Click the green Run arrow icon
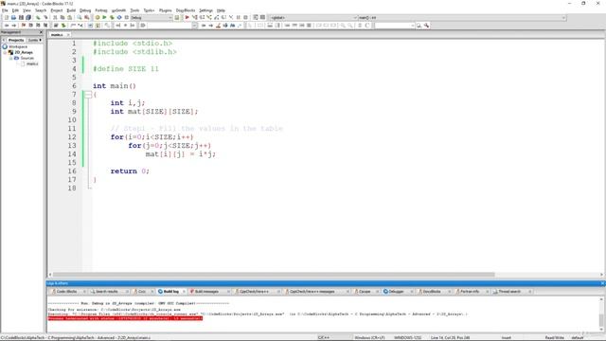 click(x=104, y=17)
